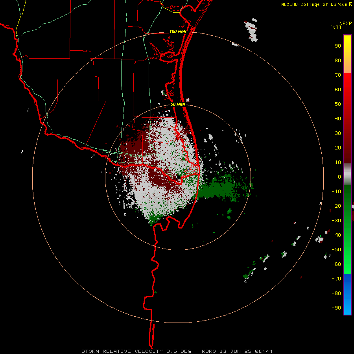Click the bright red segment of color bar

click(347, 90)
